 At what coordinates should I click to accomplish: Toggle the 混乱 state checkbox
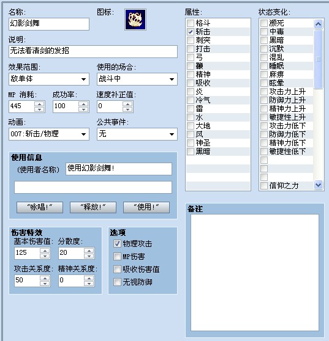coord(264,57)
